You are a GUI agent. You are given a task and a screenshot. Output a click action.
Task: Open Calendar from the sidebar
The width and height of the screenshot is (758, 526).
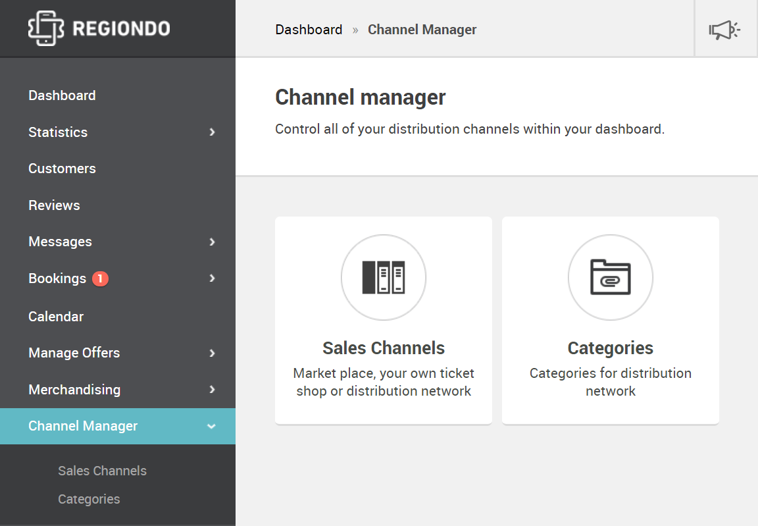coord(56,317)
